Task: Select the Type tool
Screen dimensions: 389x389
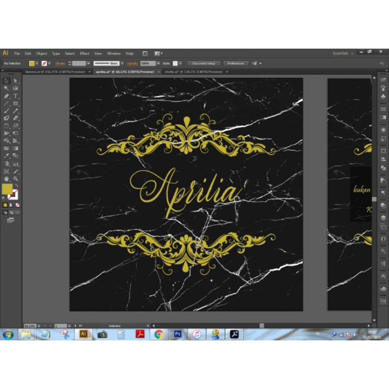Action: click(16, 96)
